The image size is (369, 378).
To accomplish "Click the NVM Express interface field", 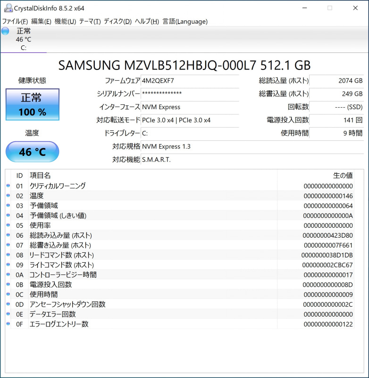I will point(190,107).
